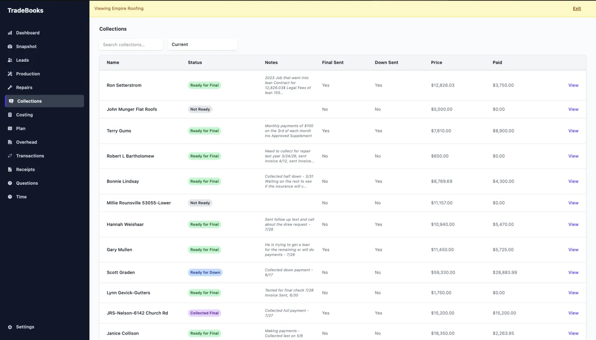Open View link for Scott Graden
The width and height of the screenshot is (596, 340).
(x=573, y=272)
